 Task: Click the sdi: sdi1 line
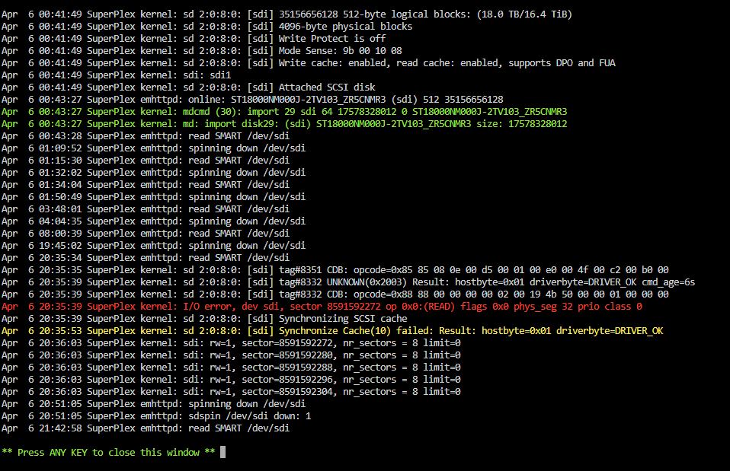(x=117, y=75)
